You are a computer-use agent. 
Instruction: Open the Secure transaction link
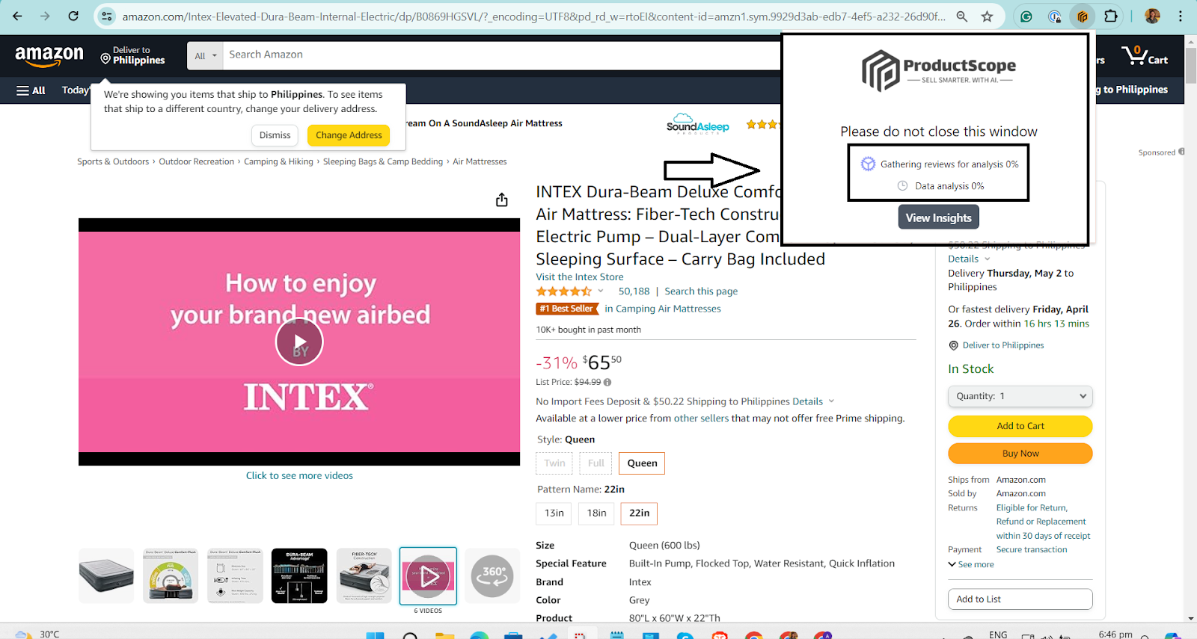1032,550
